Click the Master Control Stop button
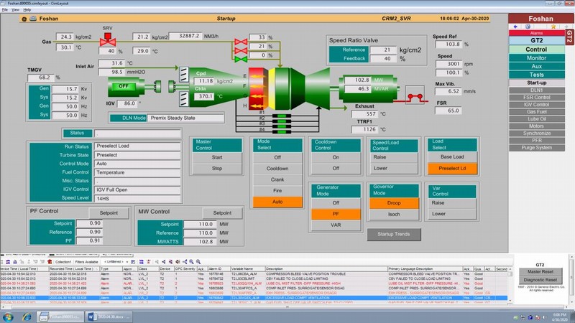575x323 pixels. (x=217, y=169)
